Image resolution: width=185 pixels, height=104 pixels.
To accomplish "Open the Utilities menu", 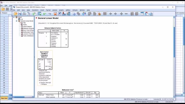I will pos(68,10).
